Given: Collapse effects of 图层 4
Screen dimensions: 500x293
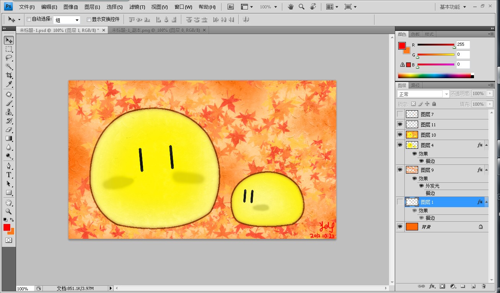Looking at the screenshot, I should [486, 145].
